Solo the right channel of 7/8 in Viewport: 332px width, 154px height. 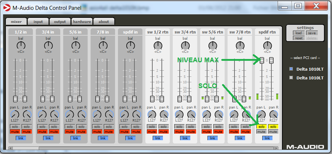coord(109,127)
